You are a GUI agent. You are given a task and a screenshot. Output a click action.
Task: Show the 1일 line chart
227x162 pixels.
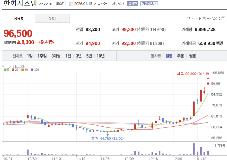pyautogui.click(x=30, y=56)
